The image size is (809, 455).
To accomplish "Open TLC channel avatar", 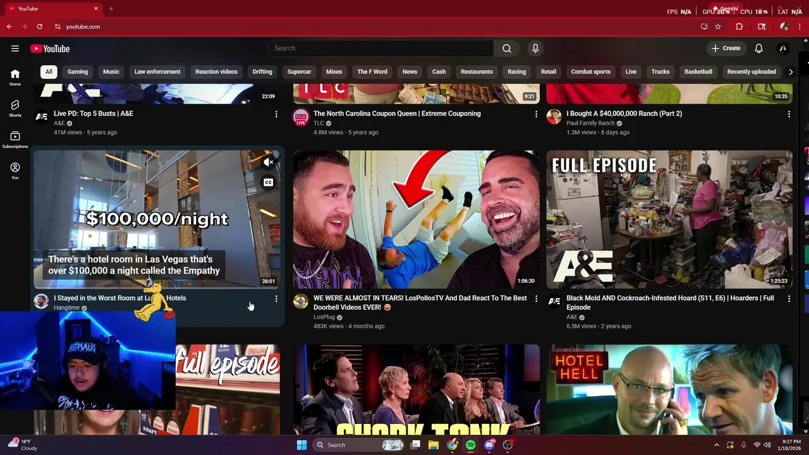I will tap(301, 117).
